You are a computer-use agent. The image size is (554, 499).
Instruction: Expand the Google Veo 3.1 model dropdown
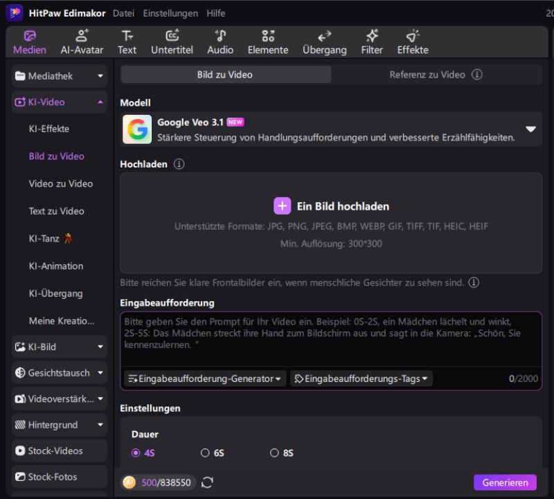530,129
